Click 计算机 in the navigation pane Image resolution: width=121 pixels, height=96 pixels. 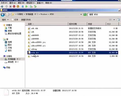[8, 56]
